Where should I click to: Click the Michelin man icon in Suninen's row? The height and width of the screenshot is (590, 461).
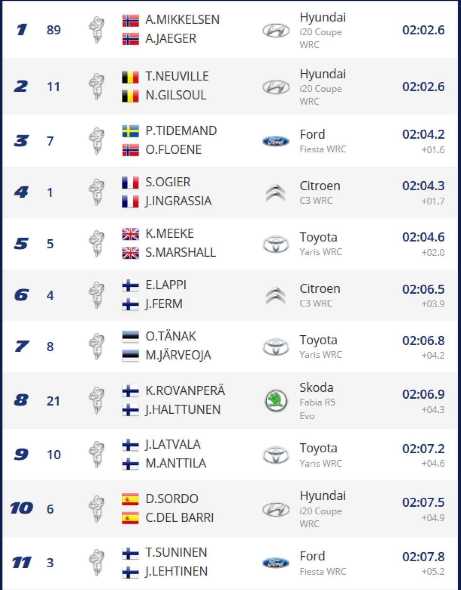coord(97,563)
